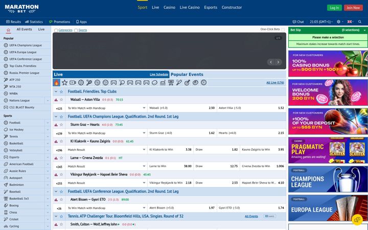Open the Pragmatic Play casino banner

point(328,150)
